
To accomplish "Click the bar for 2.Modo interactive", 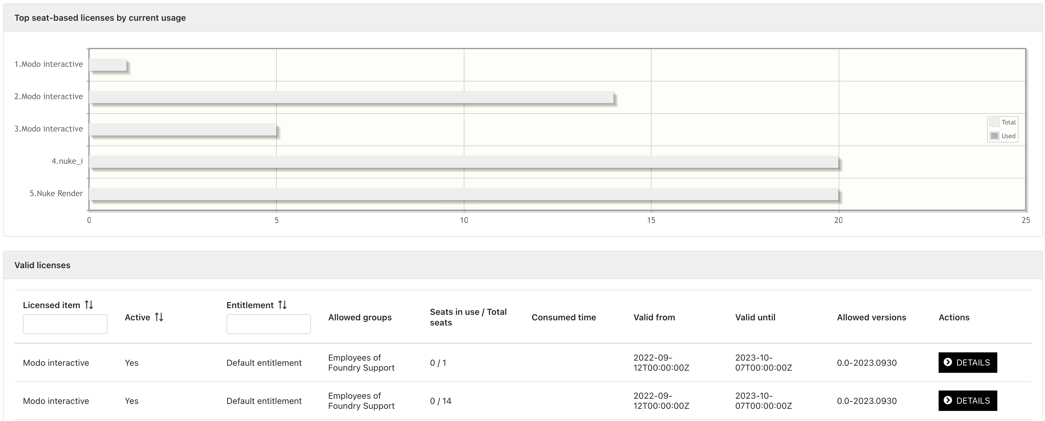I will click(351, 97).
